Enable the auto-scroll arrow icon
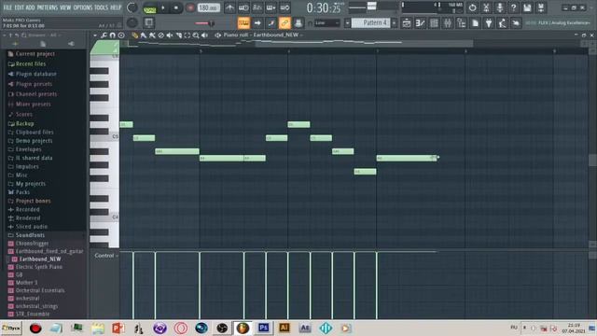The image size is (597, 336). tap(257, 23)
